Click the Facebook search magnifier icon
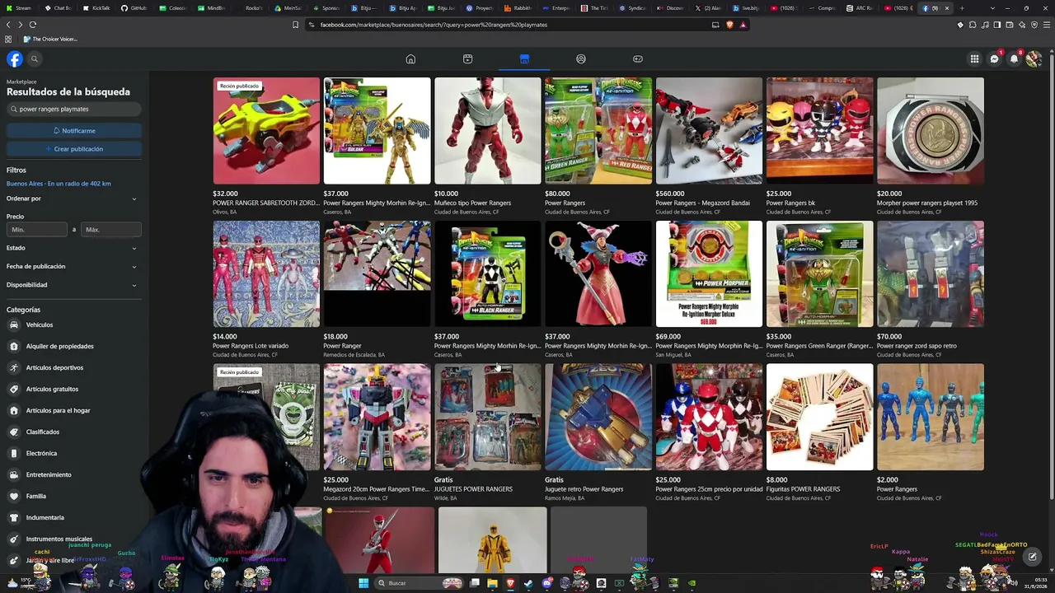The height and width of the screenshot is (593, 1055). [x=35, y=58]
